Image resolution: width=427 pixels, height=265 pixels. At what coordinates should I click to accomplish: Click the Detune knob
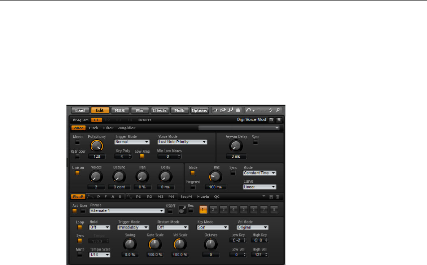pyautogui.click(x=119, y=177)
